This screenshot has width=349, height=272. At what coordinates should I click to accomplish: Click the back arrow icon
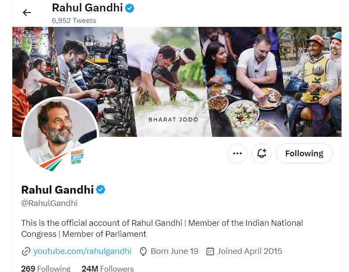27,13
